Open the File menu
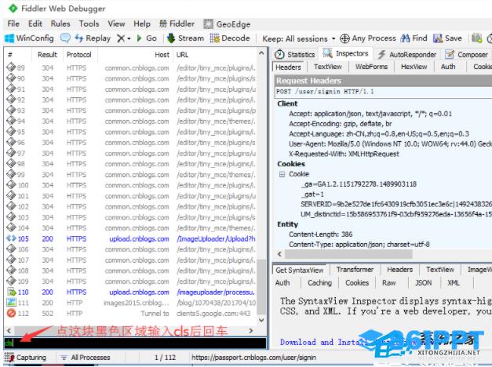The image size is (492, 367). coord(13,24)
